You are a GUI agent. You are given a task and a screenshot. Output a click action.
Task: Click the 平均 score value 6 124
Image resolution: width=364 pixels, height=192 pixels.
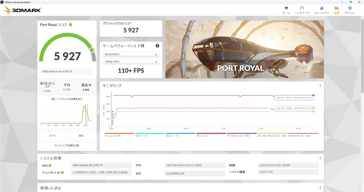click(66, 90)
